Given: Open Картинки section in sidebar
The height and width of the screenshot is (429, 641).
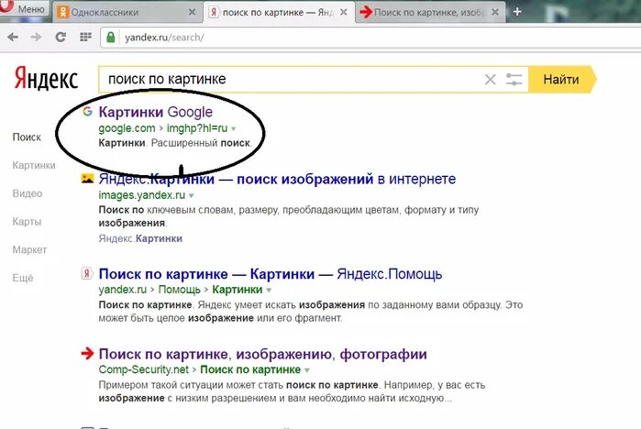Looking at the screenshot, I should click(x=34, y=166).
